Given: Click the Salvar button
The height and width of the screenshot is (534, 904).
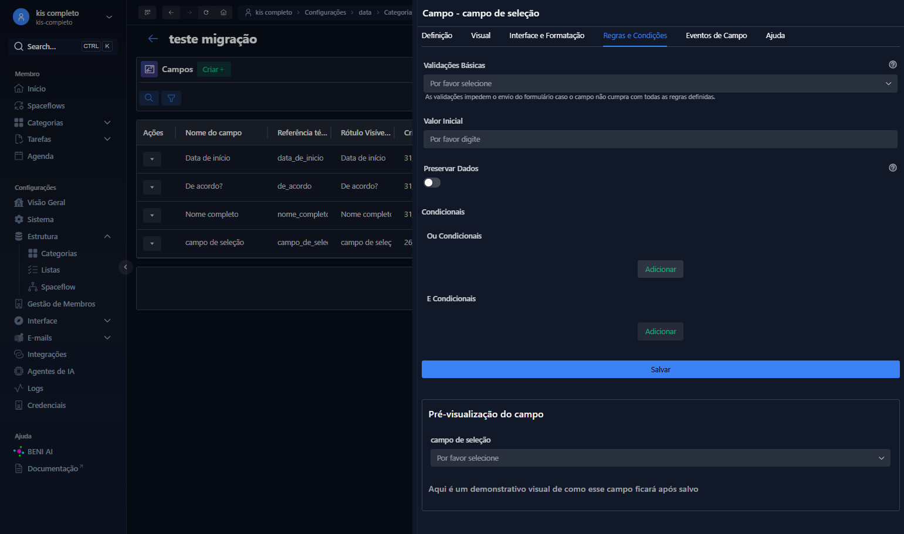Looking at the screenshot, I should click(x=661, y=369).
